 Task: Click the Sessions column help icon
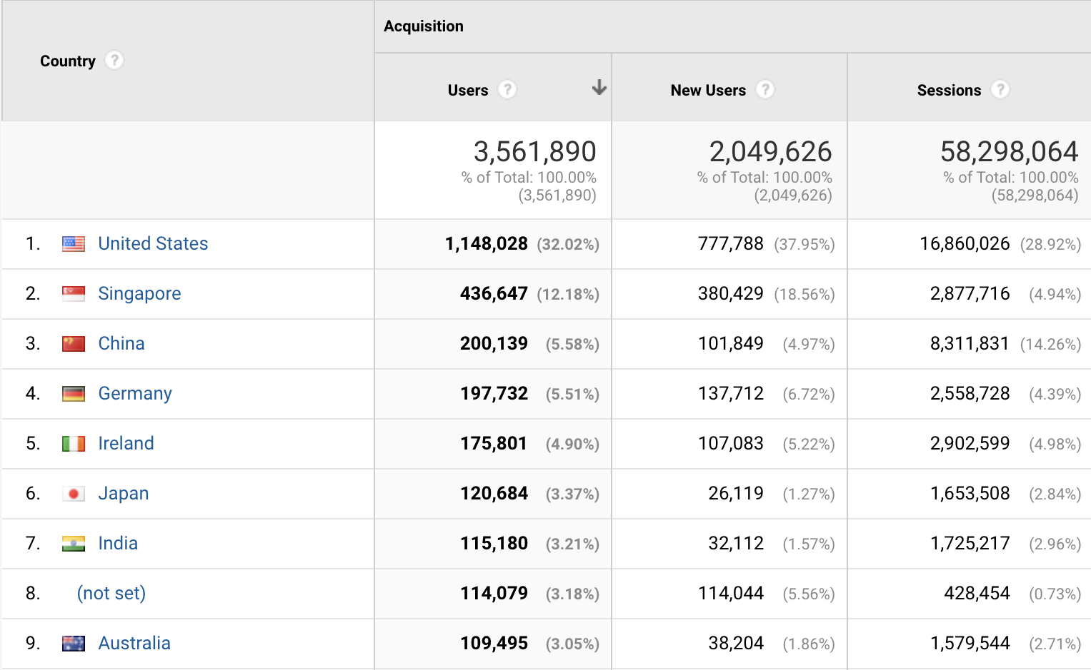[x=1002, y=90]
